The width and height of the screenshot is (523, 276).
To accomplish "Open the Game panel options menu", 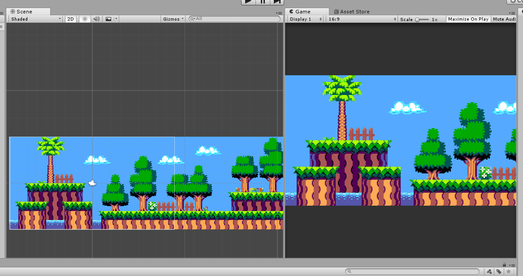I will click(512, 13).
